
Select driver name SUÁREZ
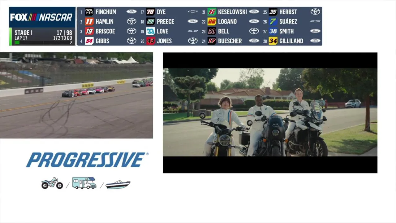288,21
